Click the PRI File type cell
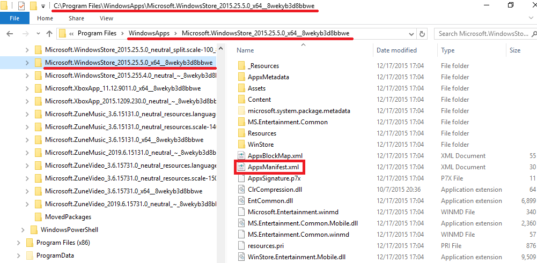The image size is (537, 263). [x=452, y=245]
